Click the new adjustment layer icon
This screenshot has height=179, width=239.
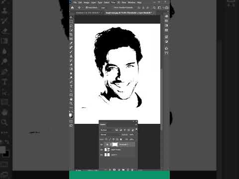(x=119, y=170)
